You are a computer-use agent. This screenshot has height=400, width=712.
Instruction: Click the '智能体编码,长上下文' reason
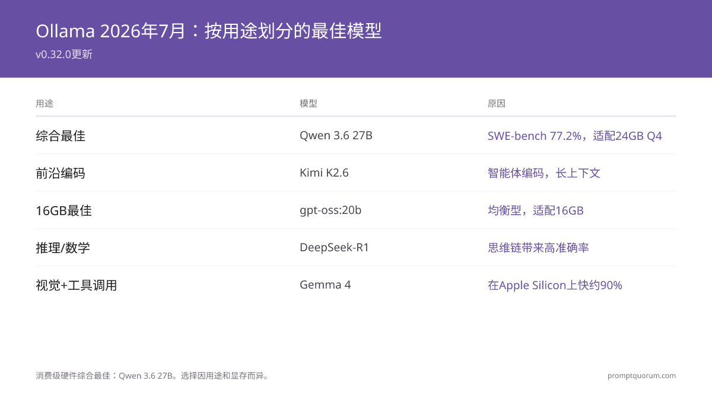click(544, 173)
